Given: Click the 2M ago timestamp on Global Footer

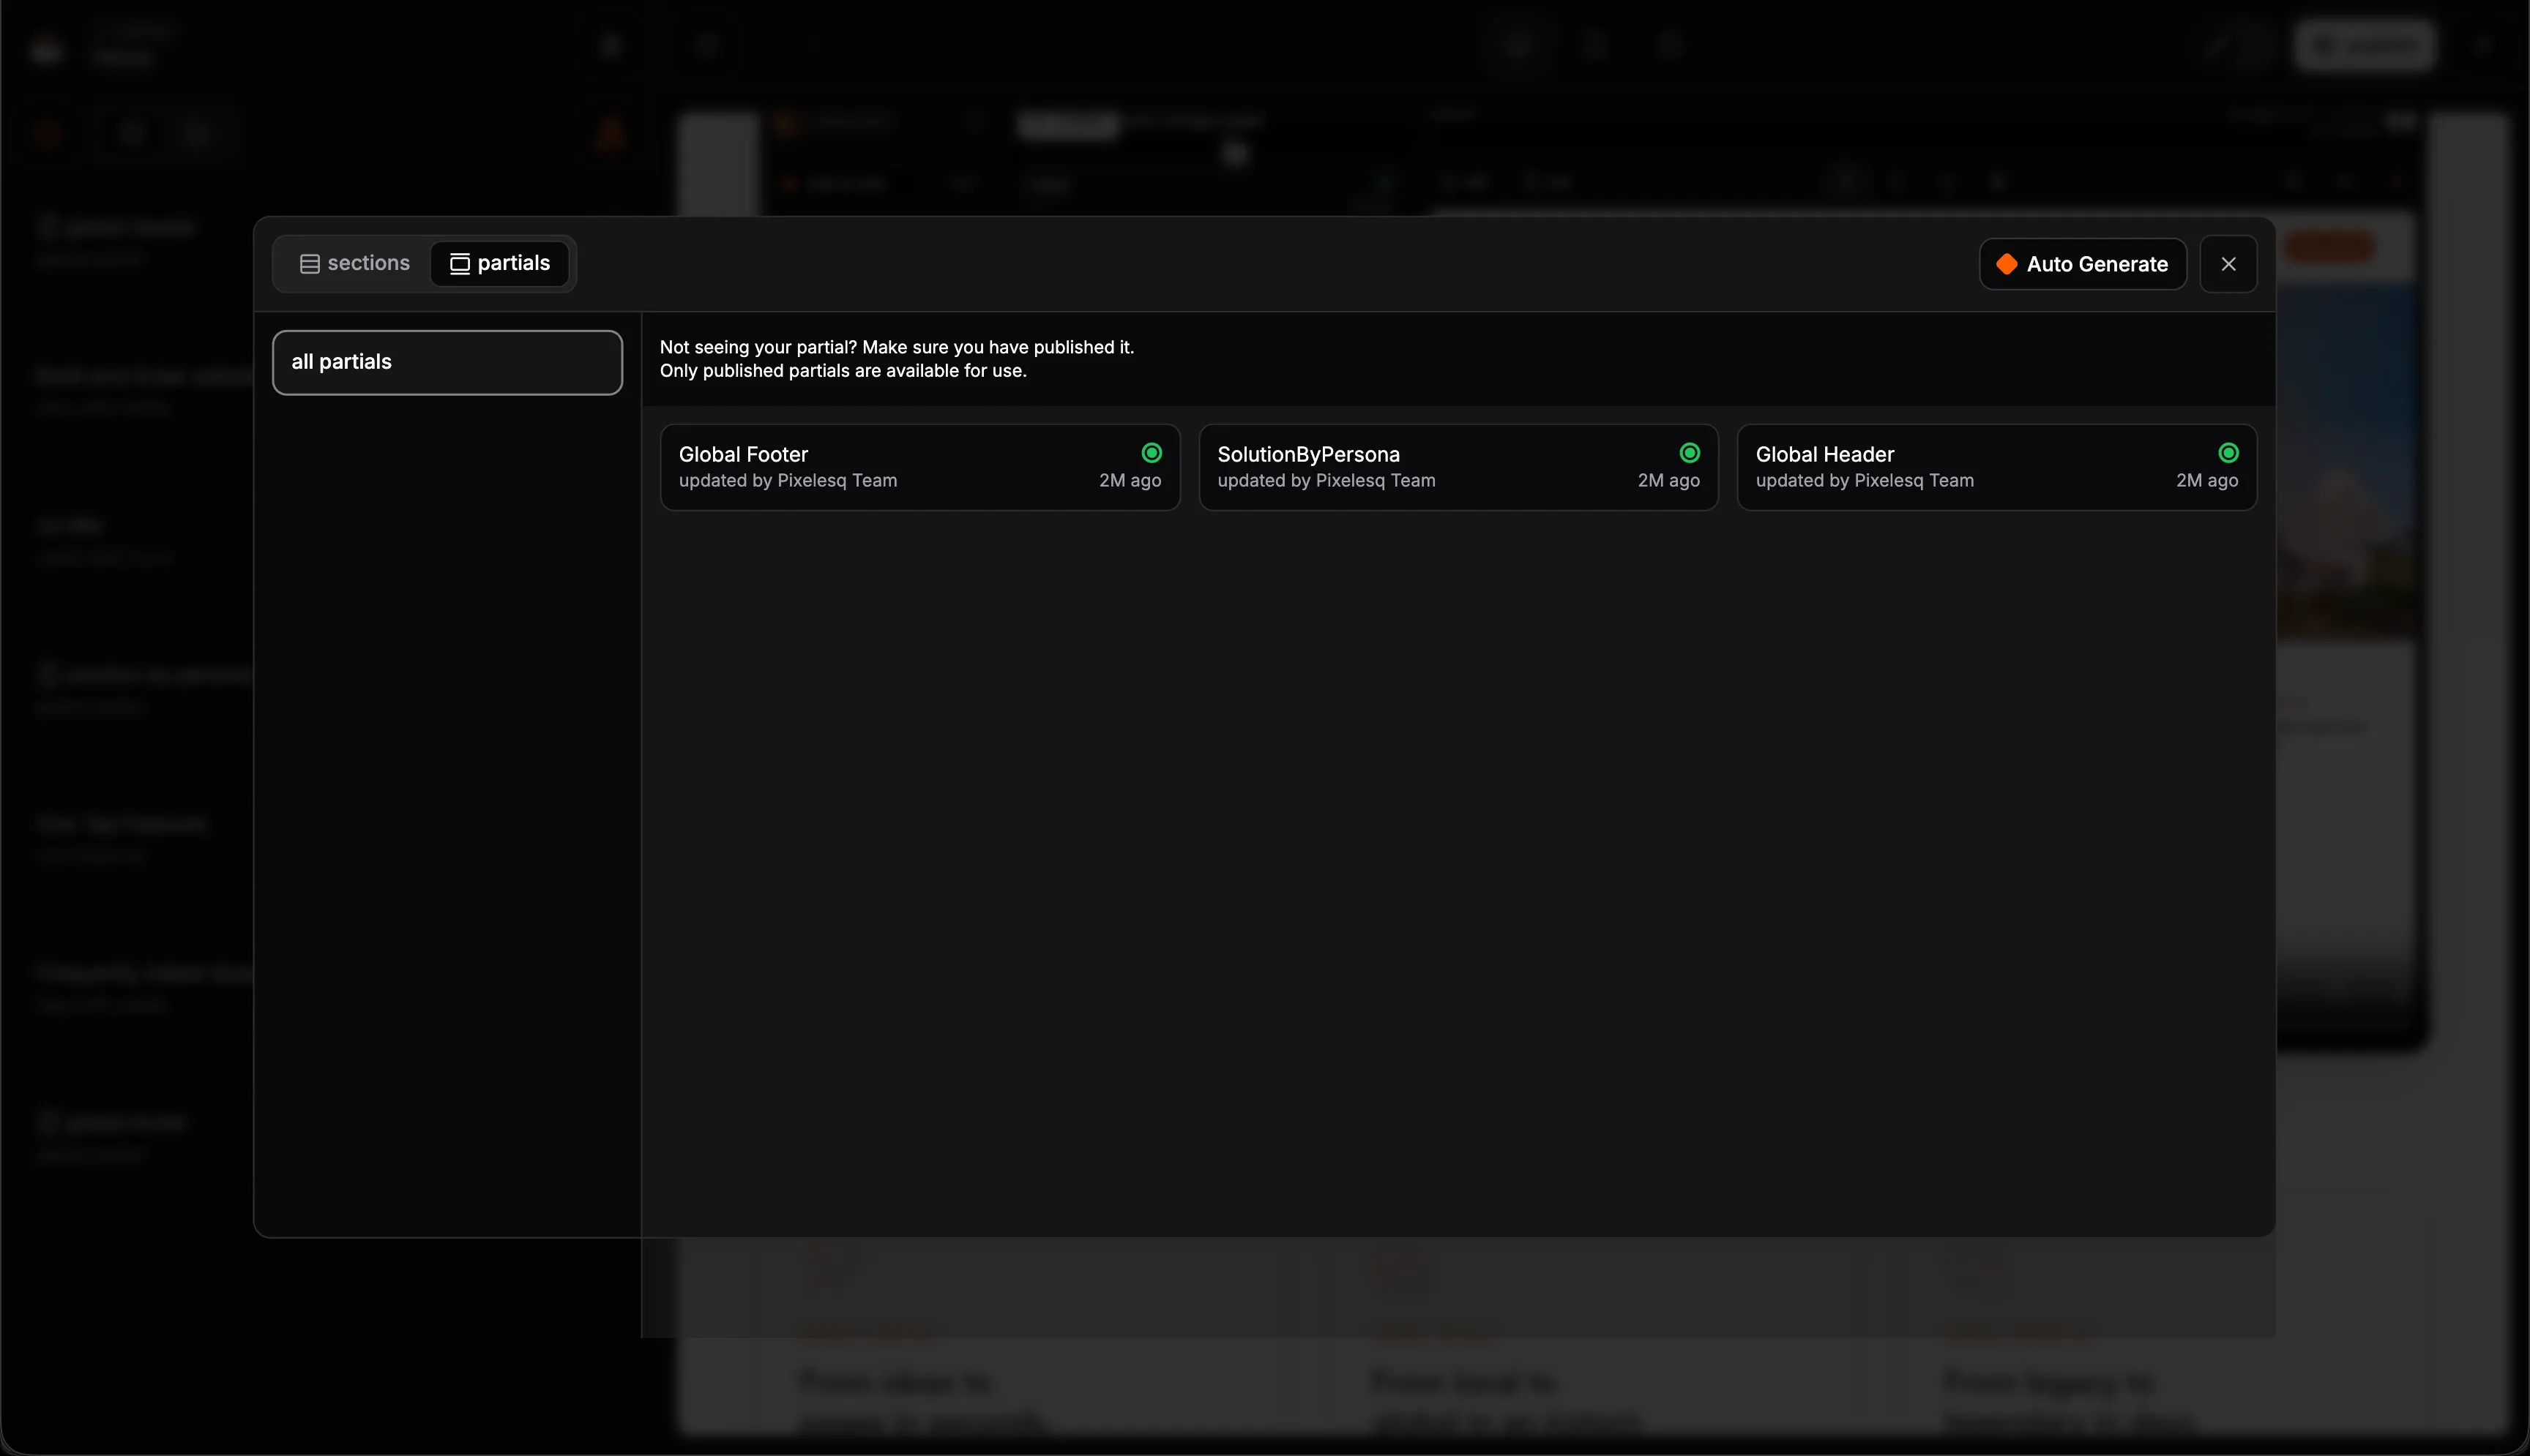Looking at the screenshot, I should pos(1130,481).
